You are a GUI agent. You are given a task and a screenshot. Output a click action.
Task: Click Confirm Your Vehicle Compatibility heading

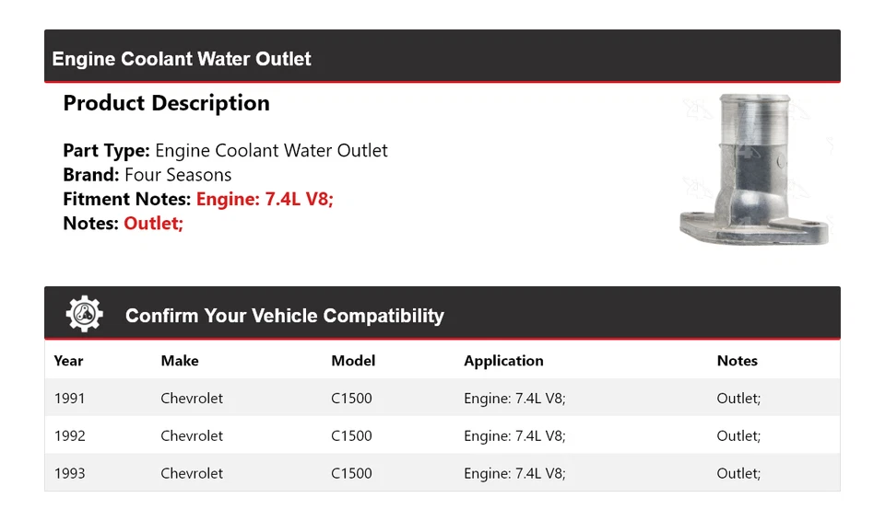point(284,316)
